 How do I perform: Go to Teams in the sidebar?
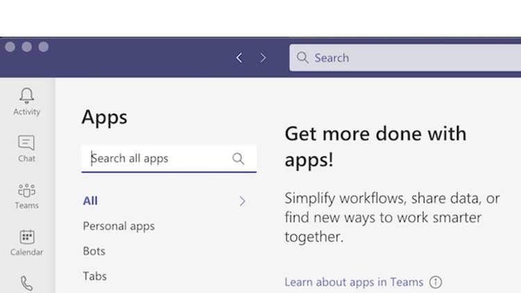[26, 191]
